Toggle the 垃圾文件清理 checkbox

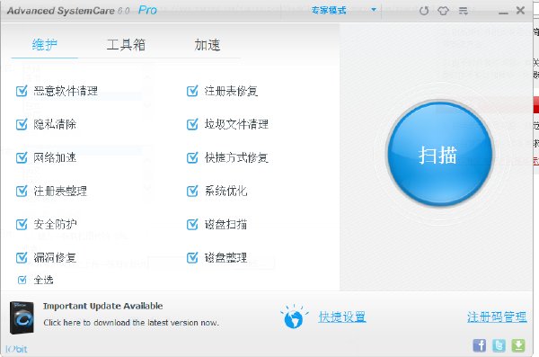tap(192, 124)
